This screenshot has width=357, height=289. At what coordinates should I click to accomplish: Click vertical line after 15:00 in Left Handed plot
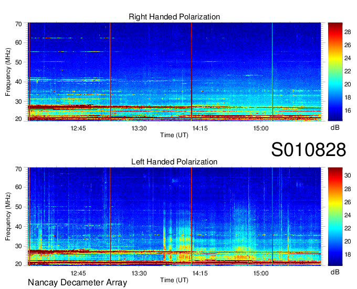coord(272,217)
